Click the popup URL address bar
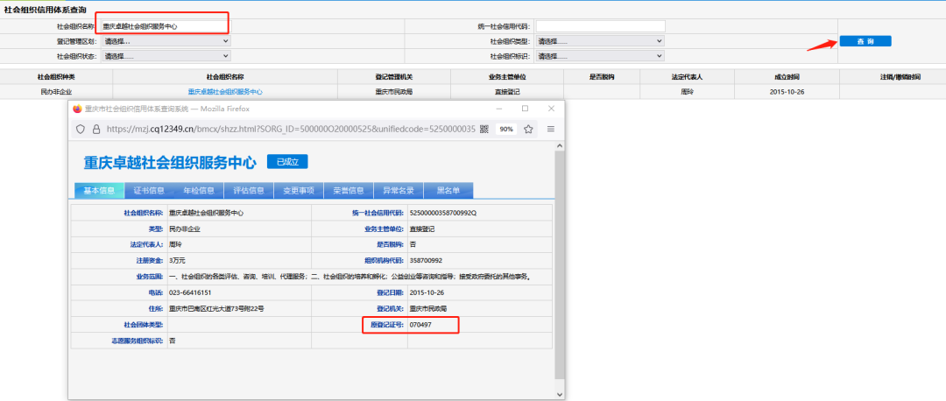 point(291,129)
